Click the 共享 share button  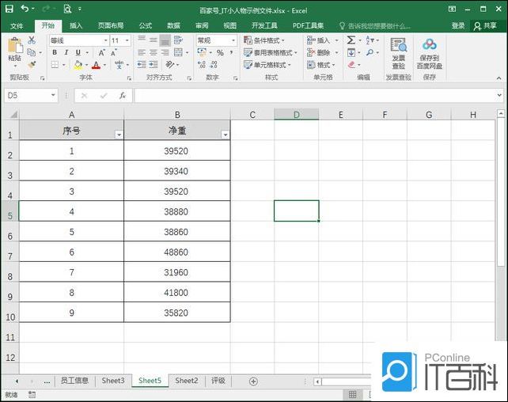(x=487, y=25)
